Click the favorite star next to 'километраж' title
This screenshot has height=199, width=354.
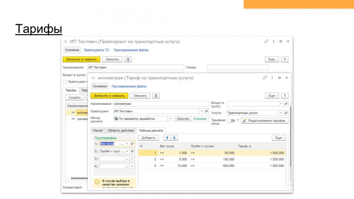pos(94,78)
